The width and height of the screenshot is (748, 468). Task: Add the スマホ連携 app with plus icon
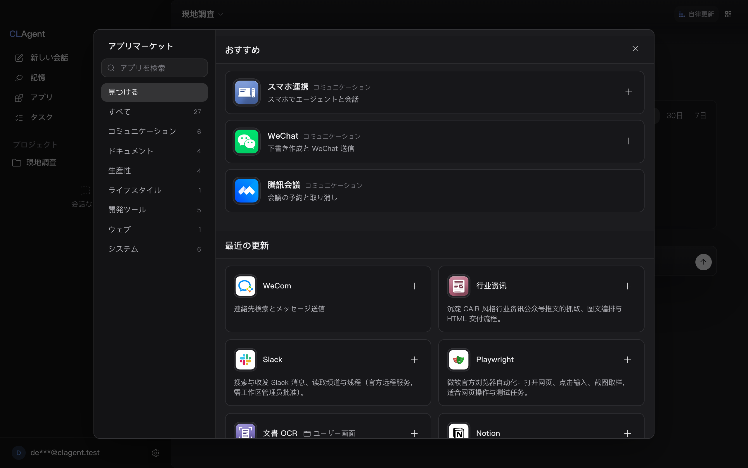point(628,92)
